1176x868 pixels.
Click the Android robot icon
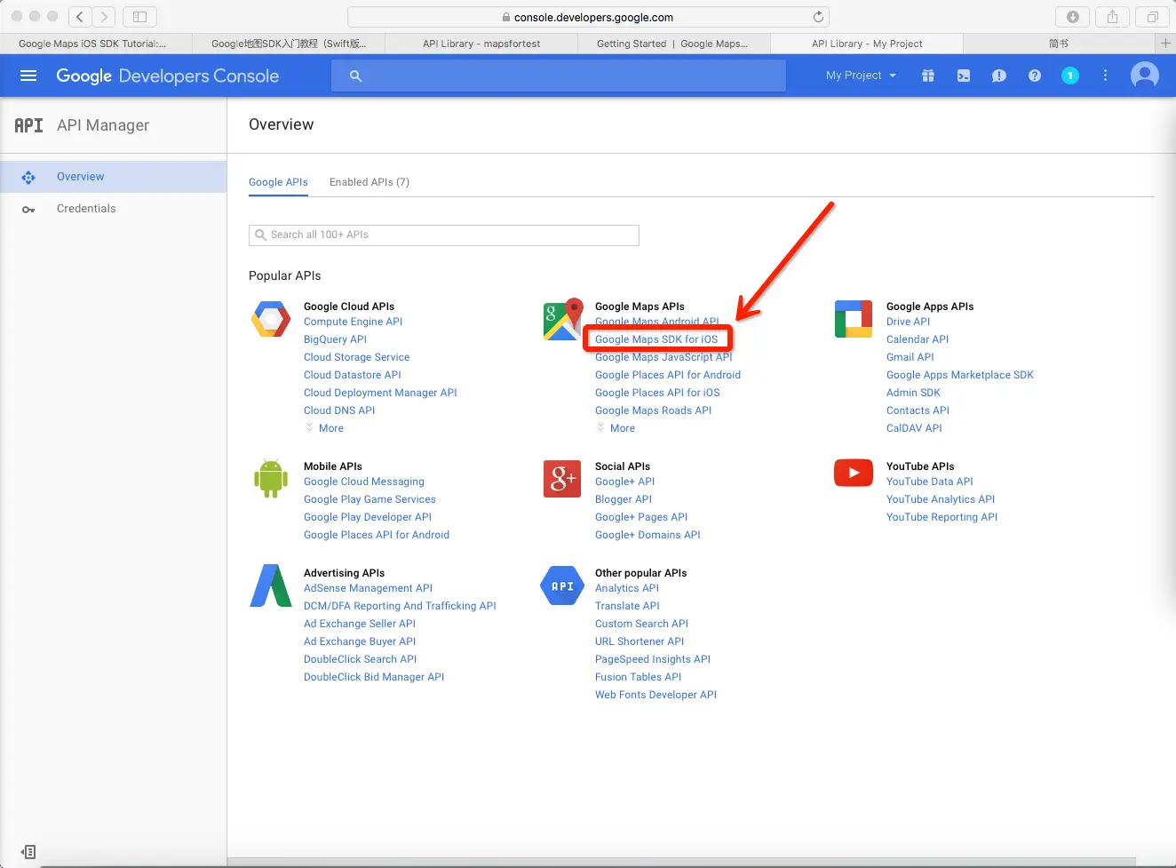[271, 479]
